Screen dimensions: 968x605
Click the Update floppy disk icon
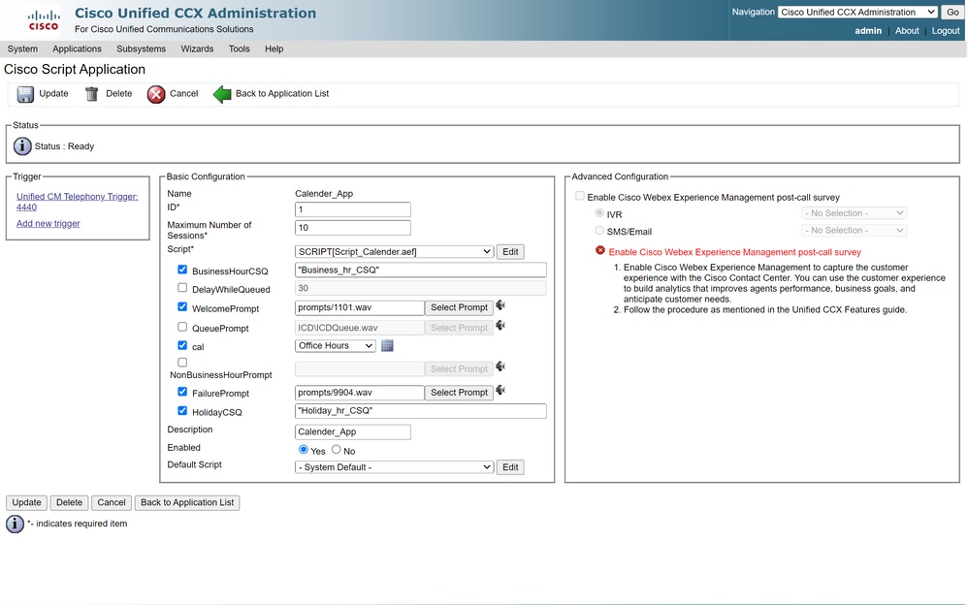coord(25,94)
